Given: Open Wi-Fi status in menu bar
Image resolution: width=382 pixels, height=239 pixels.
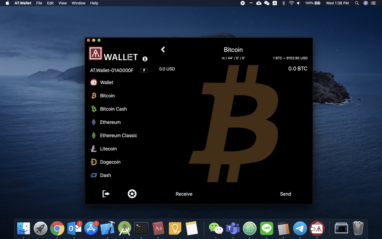Looking at the screenshot, I should point(292,3).
